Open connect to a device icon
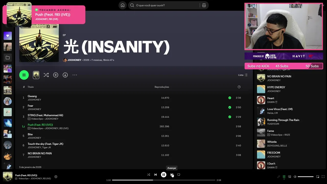327x184 pixels. [289, 177]
